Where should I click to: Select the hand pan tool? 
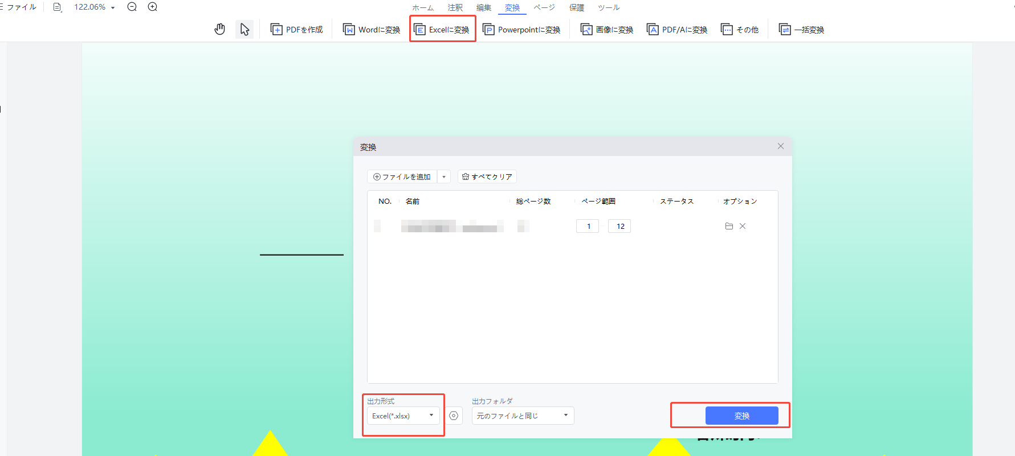(220, 29)
